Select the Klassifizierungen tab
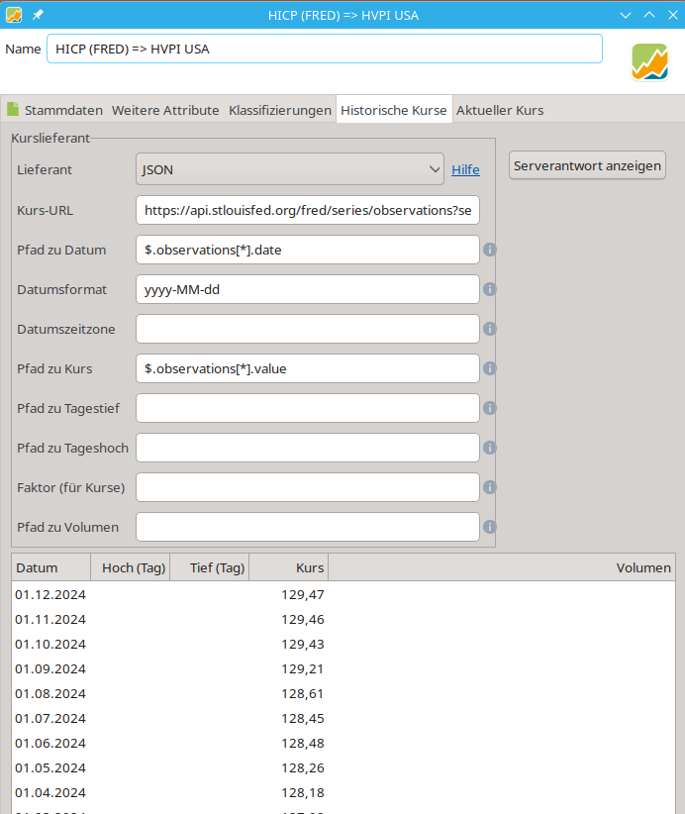The image size is (685, 814). [279, 110]
